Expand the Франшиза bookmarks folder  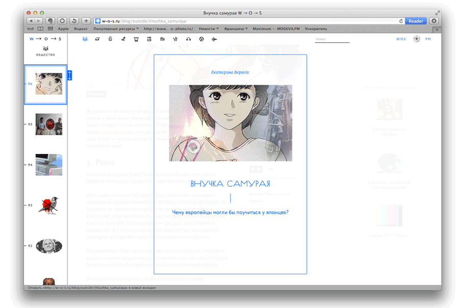point(236,29)
